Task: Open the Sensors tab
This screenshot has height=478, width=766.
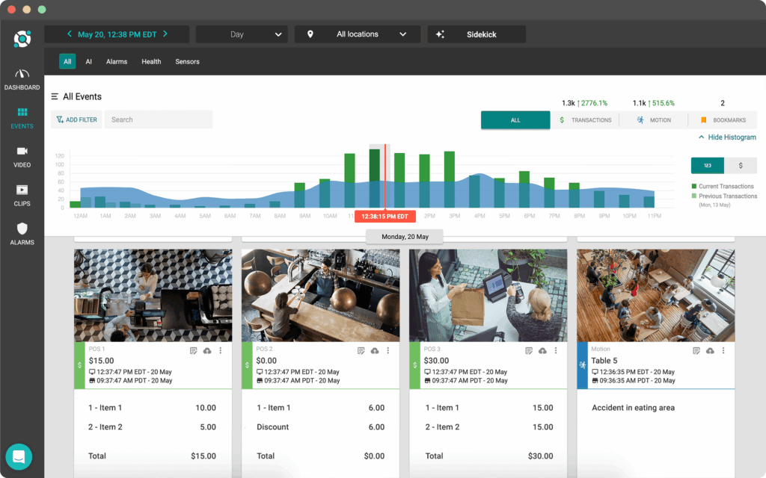Action: [187, 61]
